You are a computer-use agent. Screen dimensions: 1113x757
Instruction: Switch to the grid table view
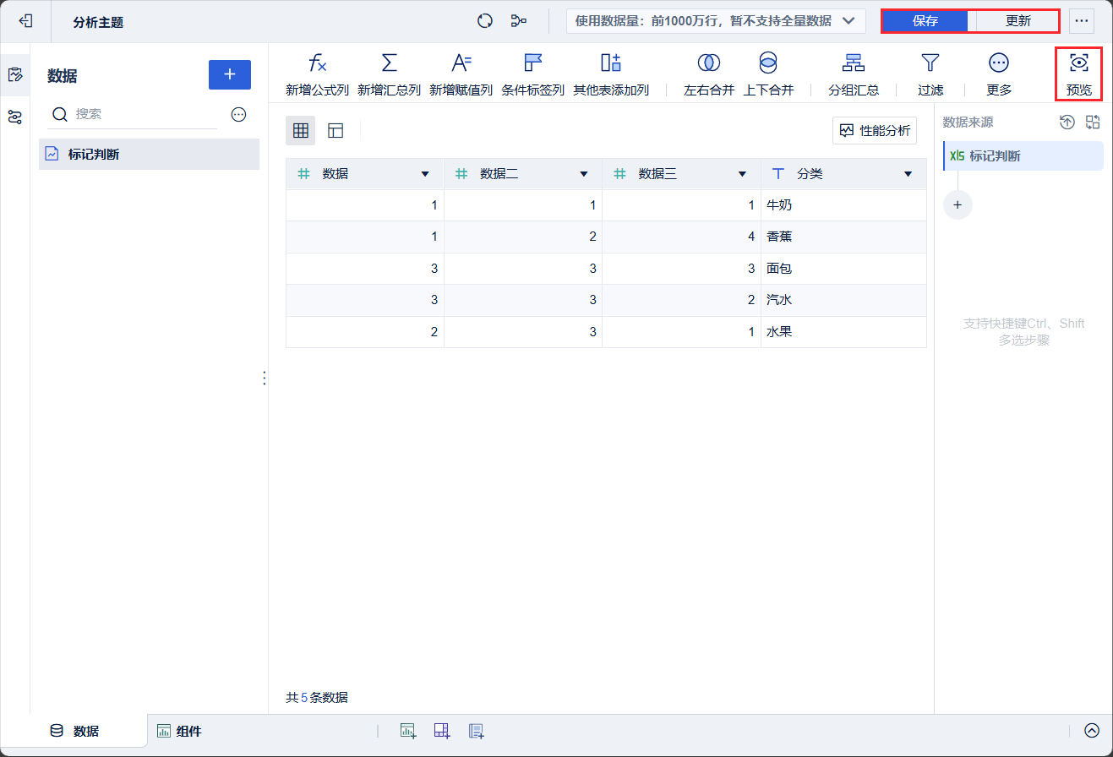[x=300, y=130]
